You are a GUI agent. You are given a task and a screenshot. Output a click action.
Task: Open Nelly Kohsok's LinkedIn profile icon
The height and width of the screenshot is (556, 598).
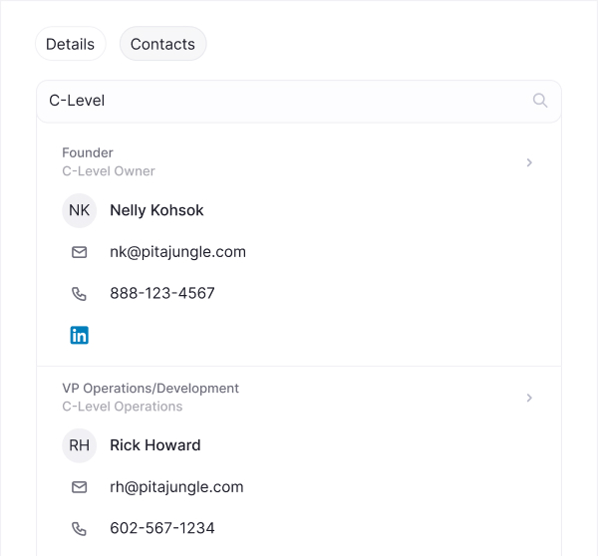[79, 336]
